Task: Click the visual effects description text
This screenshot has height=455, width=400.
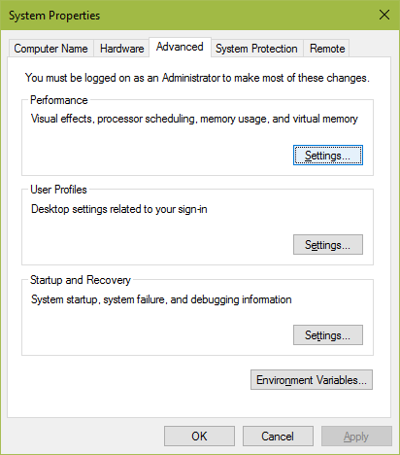Action: pos(194,119)
